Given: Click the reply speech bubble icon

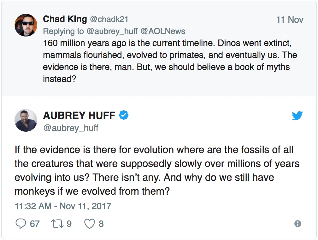Looking at the screenshot, I should [21, 224].
